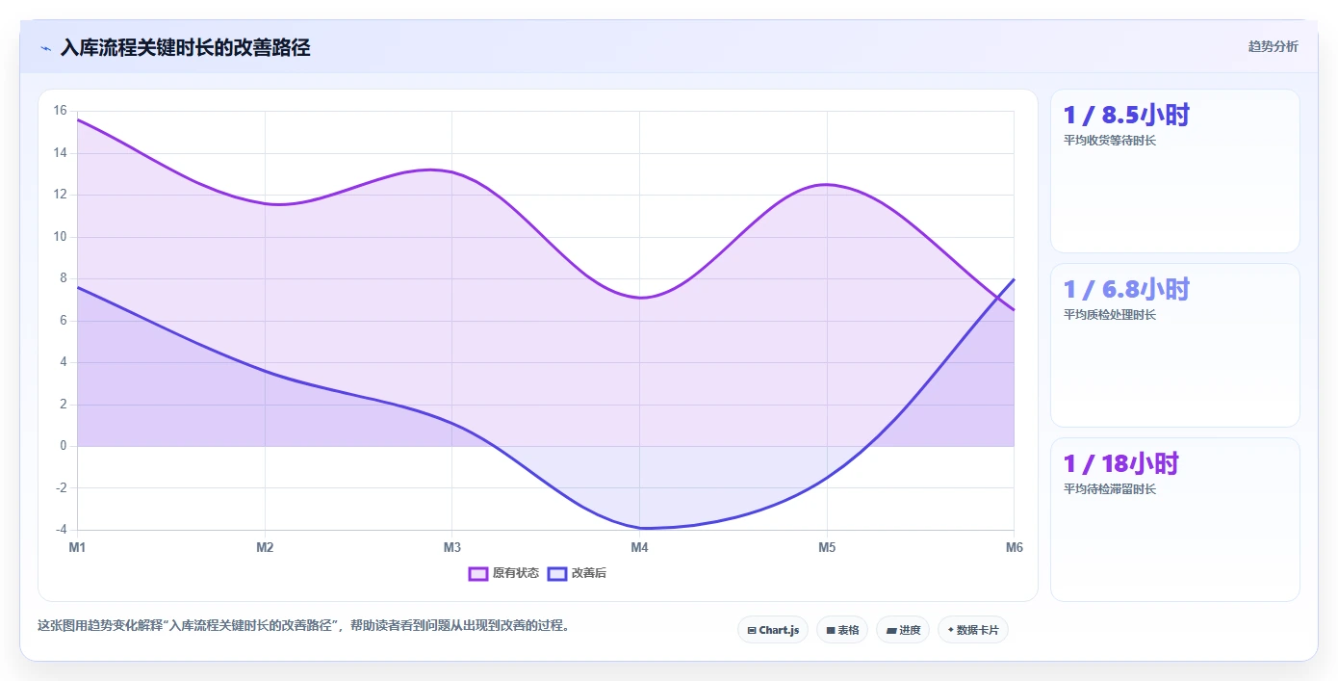Click the title 入库流程关键时长的改善路径
Viewport: 1338px width, 681px height.
click(x=186, y=47)
